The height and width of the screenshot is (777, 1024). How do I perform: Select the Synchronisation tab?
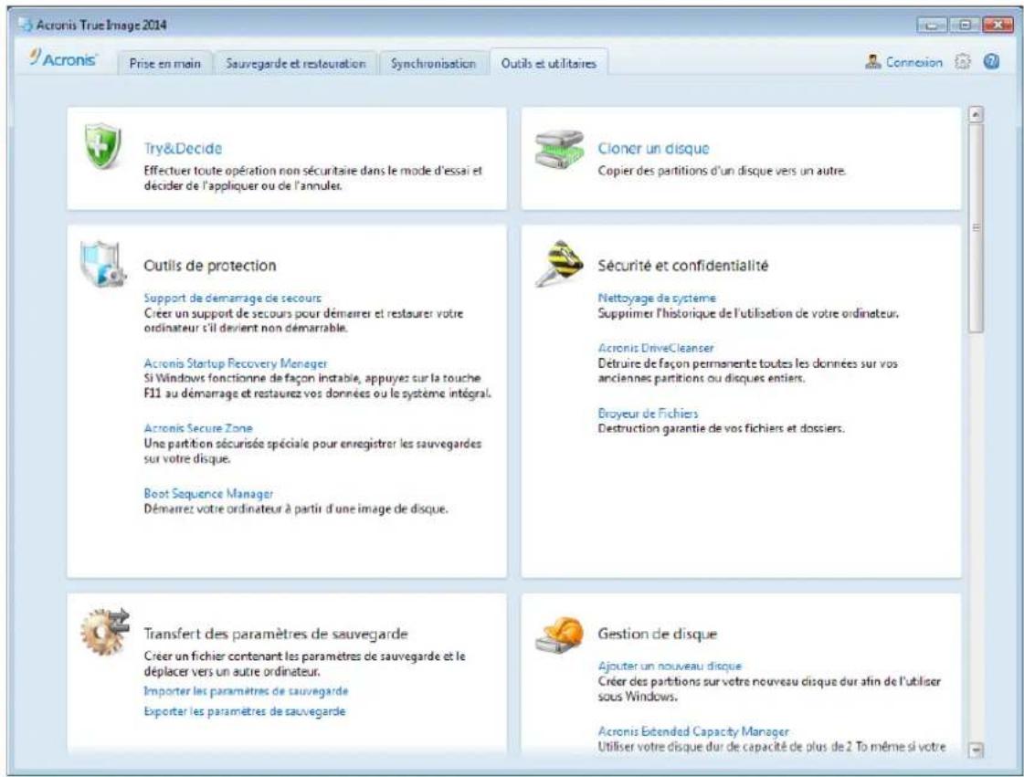[433, 63]
